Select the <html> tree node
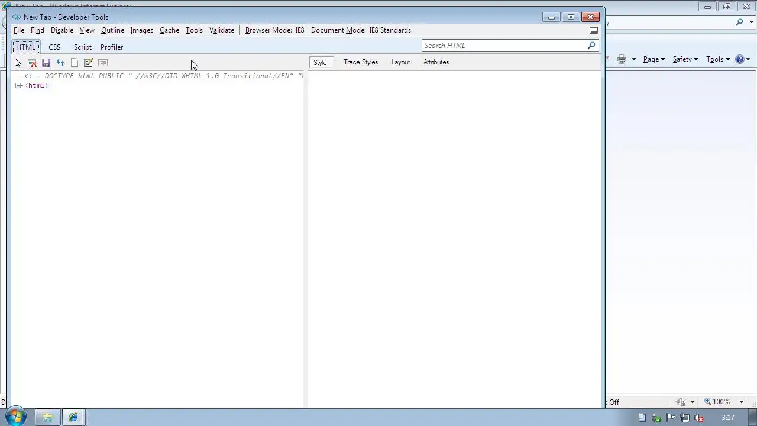757x426 pixels. pos(37,86)
